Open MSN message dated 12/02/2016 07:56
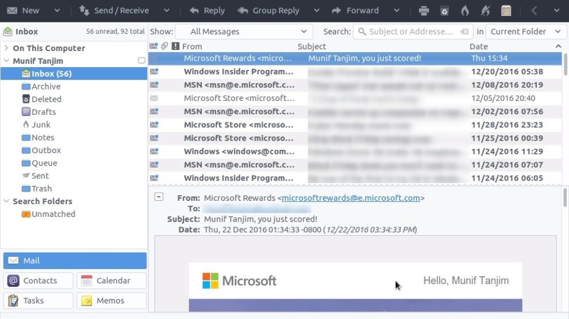The height and width of the screenshot is (319, 569). [x=355, y=111]
